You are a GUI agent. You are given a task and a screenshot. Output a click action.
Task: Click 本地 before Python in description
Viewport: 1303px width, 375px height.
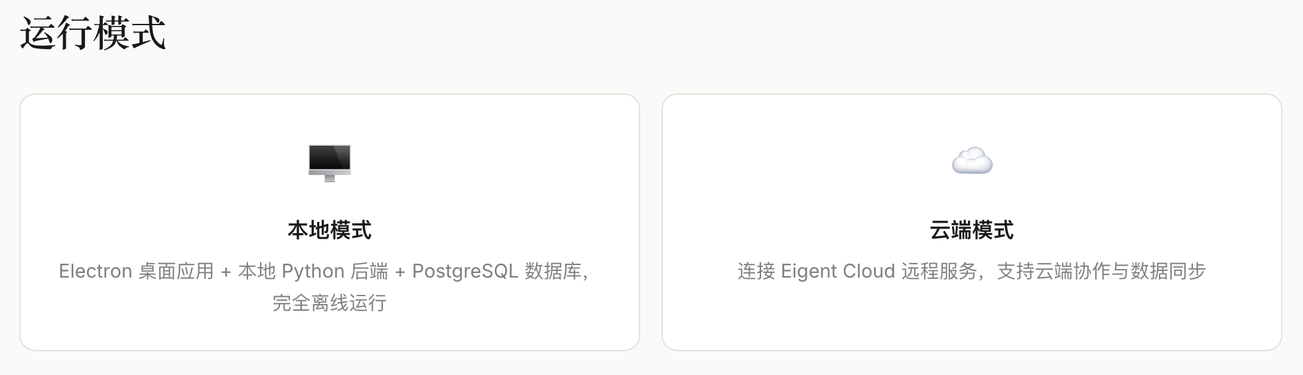[x=257, y=272]
